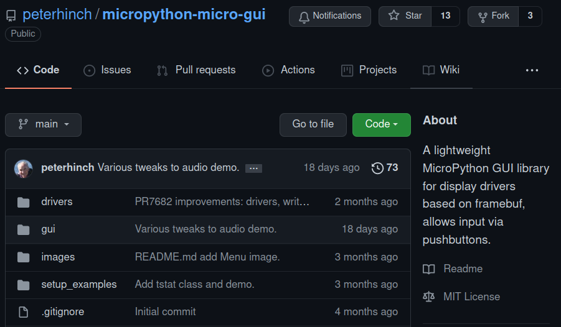Viewport: 561px width, 327px height.
Task: Open the latest commit dated 18 days ago in header
Action: (x=332, y=168)
